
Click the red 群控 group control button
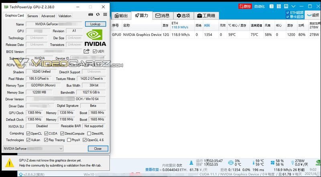pos(245,6)
